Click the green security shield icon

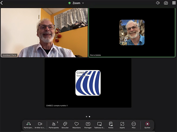click(69, 3)
